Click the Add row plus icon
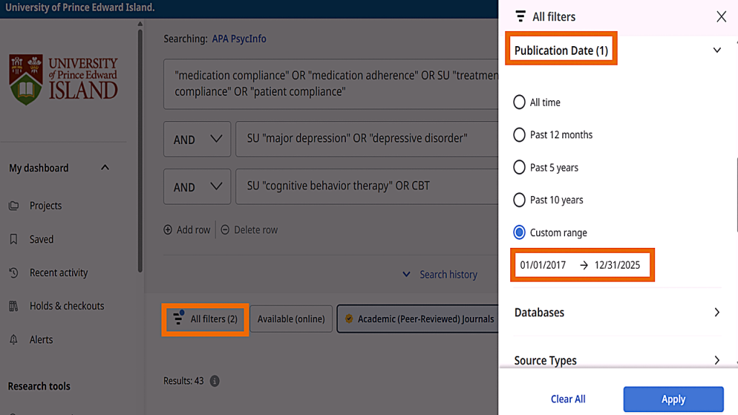 169,230
